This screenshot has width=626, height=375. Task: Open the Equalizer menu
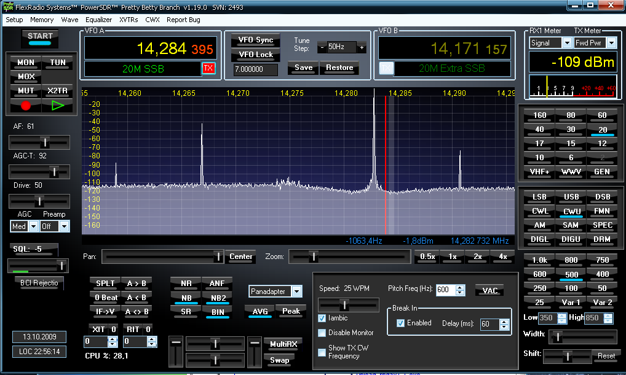[98, 20]
